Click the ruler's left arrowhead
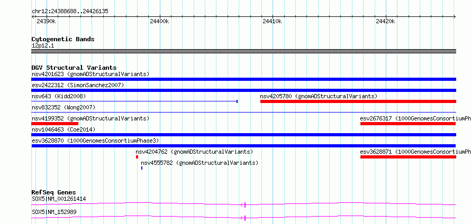The image size is (471, 224). (33, 17)
